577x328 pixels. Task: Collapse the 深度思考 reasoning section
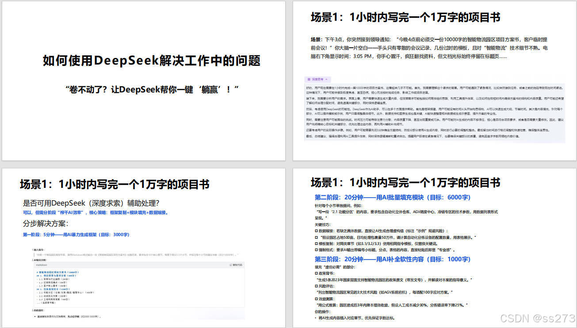(x=318, y=79)
